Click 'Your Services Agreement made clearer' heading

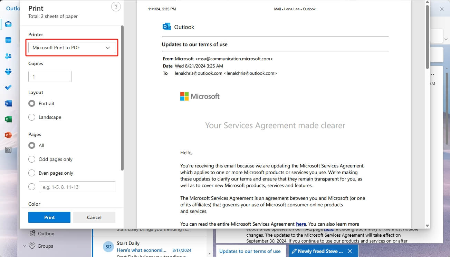(x=275, y=125)
